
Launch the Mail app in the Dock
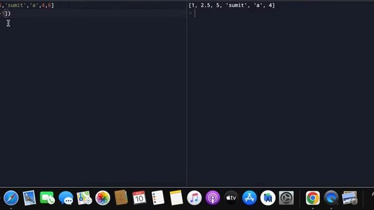[29, 198]
